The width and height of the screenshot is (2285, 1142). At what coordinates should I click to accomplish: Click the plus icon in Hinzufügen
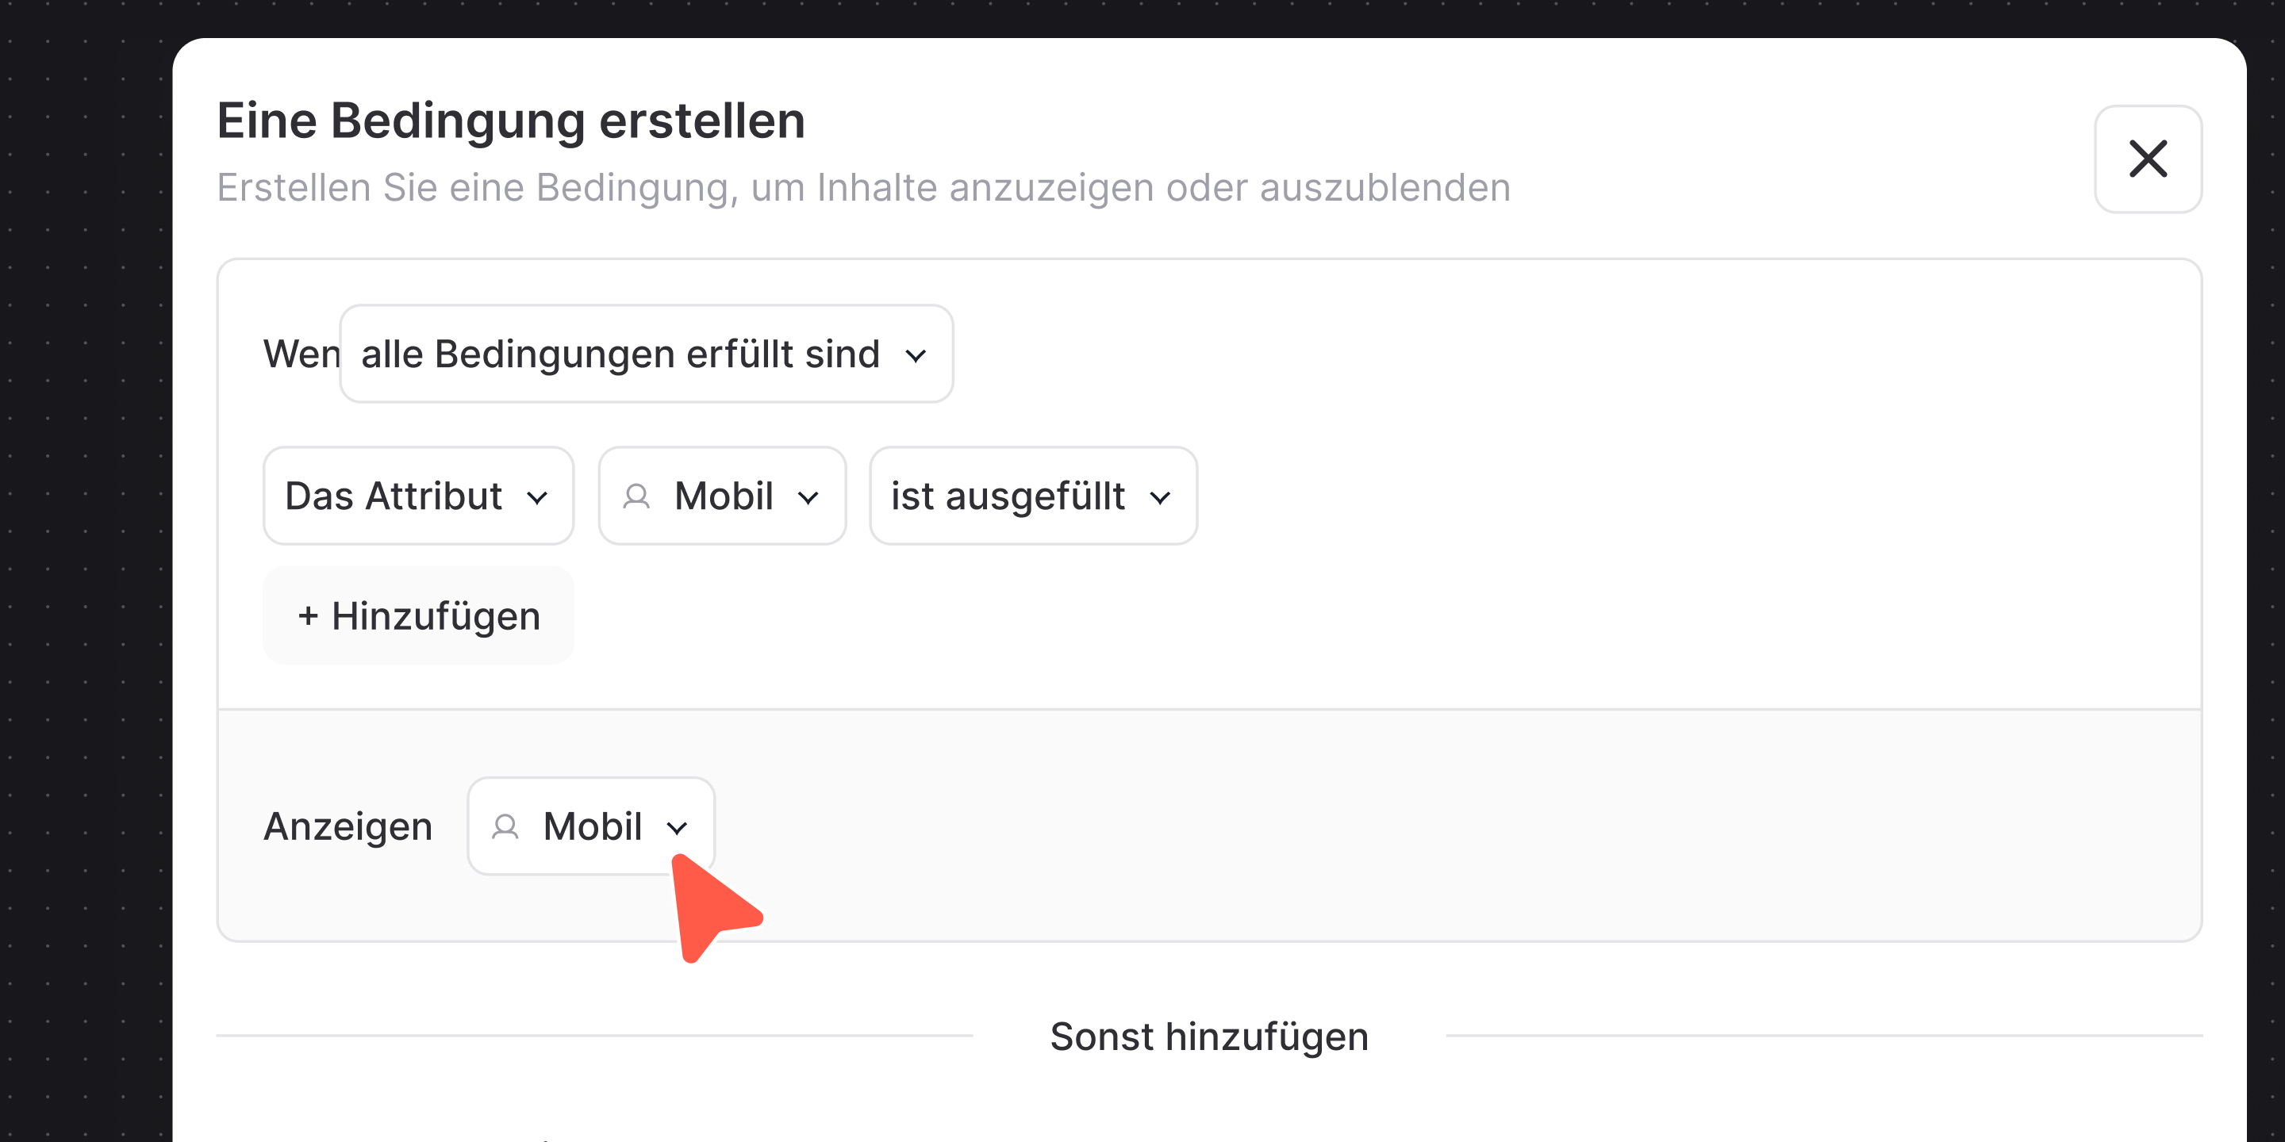pos(308,615)
